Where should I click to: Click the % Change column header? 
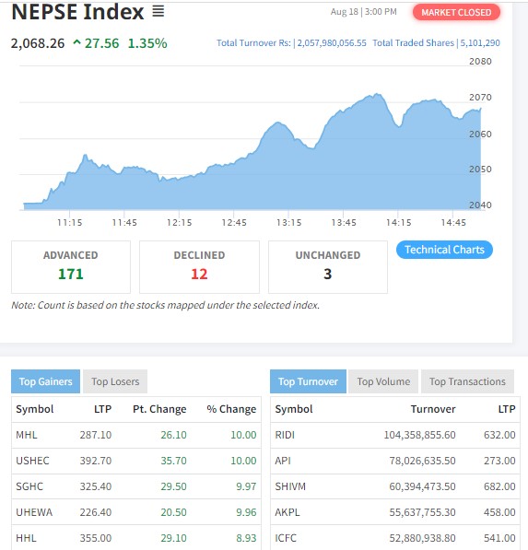click(x=231, y=409)
